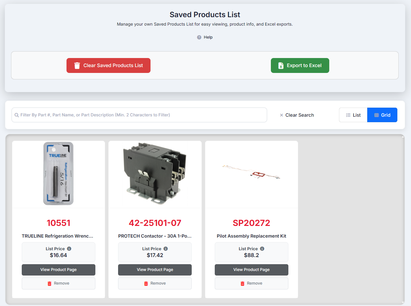Click the red trash icon under part SP20272
This screenshot has width=411, height=306.
click(x=242, y=284)
